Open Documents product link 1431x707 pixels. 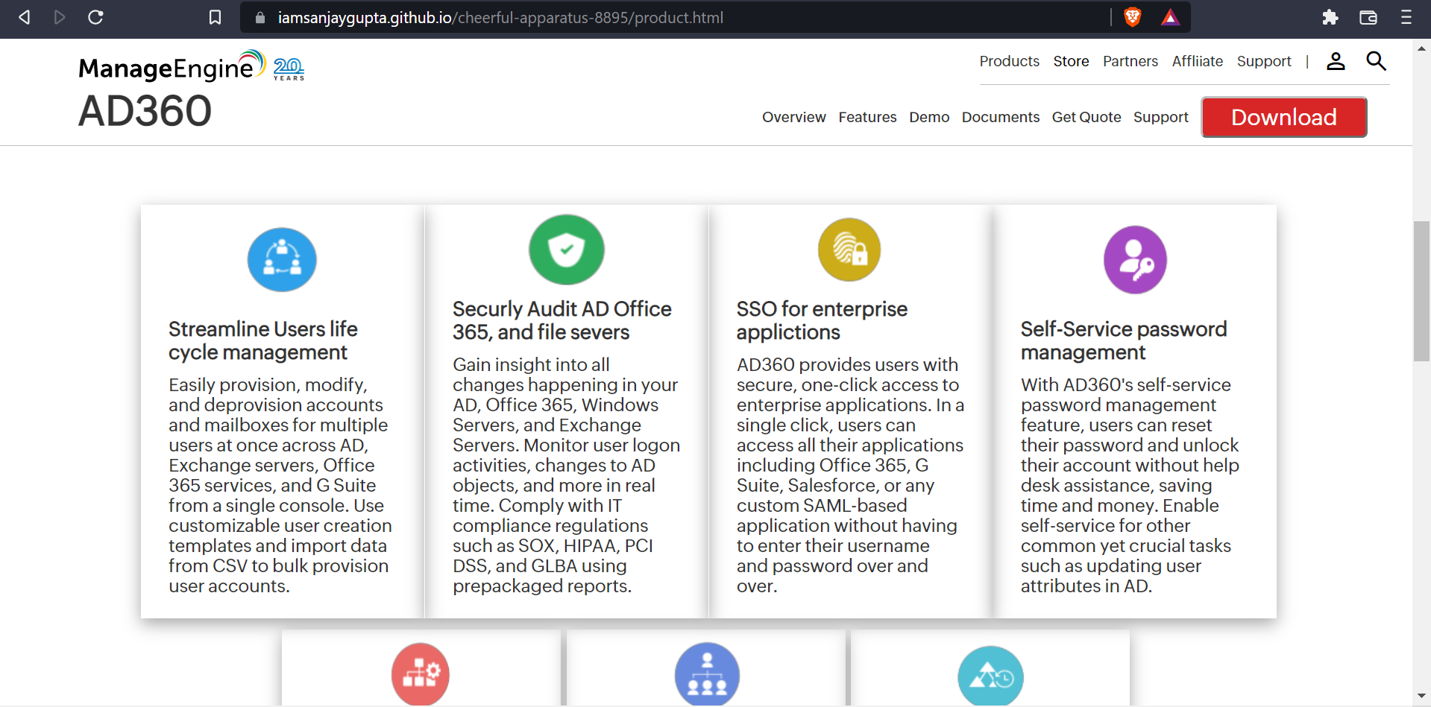pos(1000,117)
